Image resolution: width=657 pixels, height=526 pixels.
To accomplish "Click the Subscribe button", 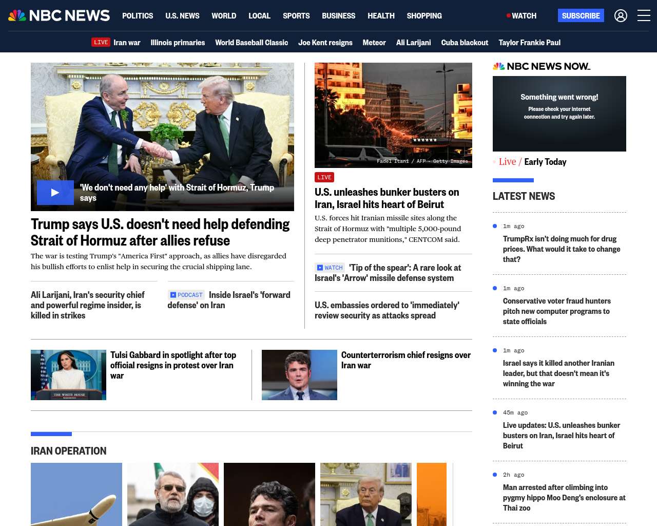I will (581, 15).
